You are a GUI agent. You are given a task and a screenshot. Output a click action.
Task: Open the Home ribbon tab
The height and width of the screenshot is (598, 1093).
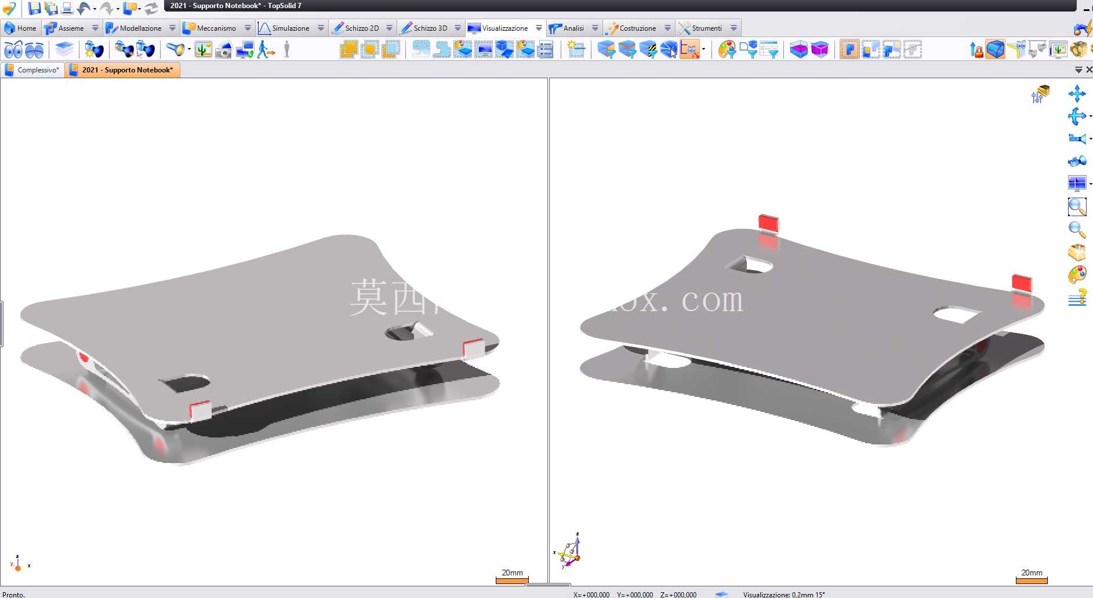pos(21,28)
